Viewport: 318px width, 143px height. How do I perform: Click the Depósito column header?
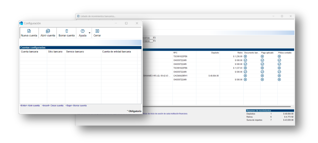(x=215, y=53)
